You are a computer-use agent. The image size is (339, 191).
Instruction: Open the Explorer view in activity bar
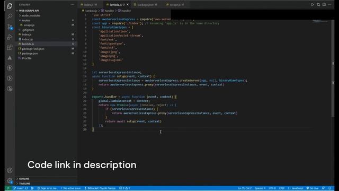click(10, 6)
